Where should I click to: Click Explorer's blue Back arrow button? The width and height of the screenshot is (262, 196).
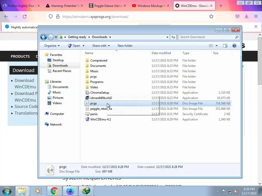pos(43,37)
